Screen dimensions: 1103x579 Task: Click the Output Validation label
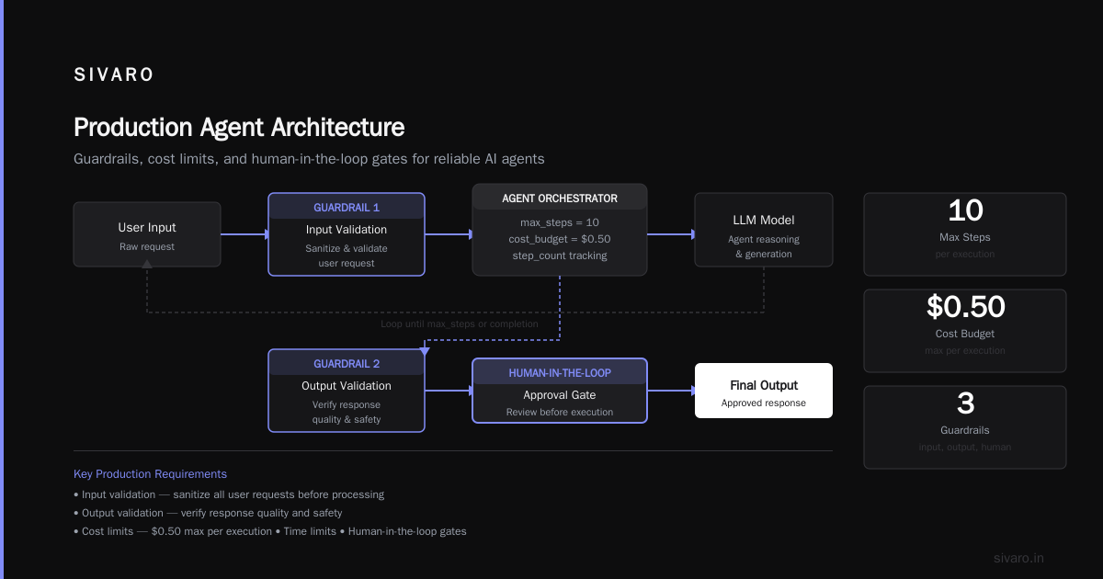[x=347, y=386]
